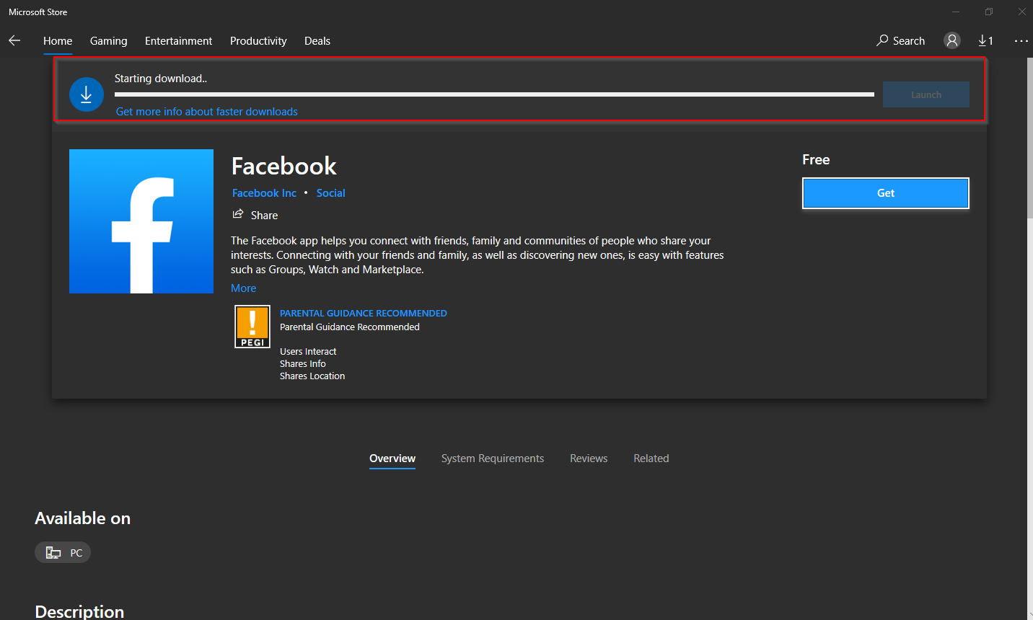Screen dimensions: 1033x620
Task: Open PARENTAL GUIDANCE RECOMMENDED link
Action: pyautogui.click(x=364, y=314)
